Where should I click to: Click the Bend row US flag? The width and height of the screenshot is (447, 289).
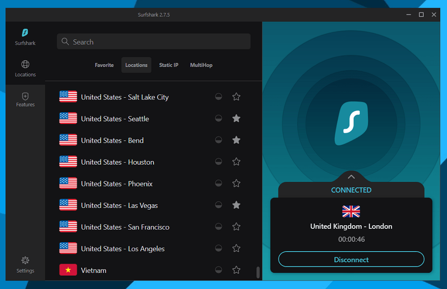[x=68, y=140]
